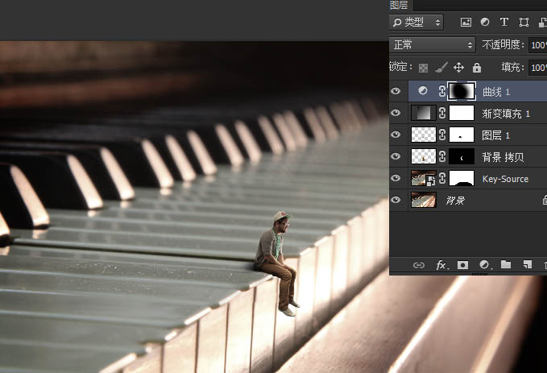Hide the Key-Source layer
The image size is (547, 373).
pyautogui.click(x=396, y=178)
